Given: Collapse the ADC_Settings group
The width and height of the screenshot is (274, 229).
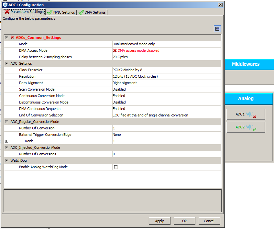Looking at the screenshot, I should tap(7, 63).
